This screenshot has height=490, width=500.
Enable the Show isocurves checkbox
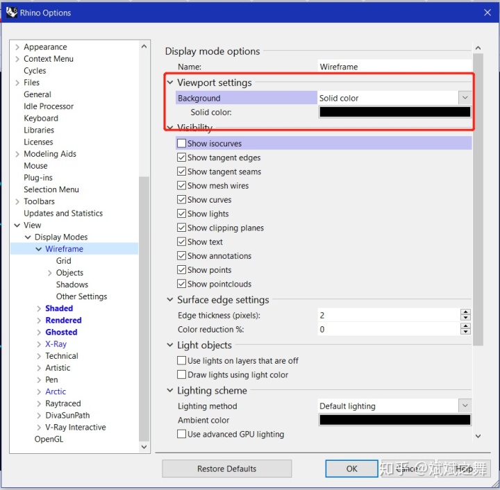click(181, 144)
